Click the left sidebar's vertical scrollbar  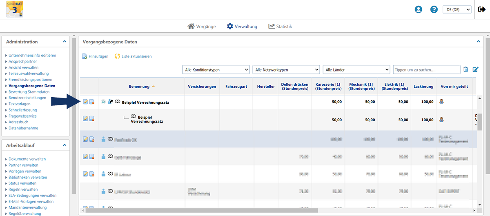click(74, 116)
